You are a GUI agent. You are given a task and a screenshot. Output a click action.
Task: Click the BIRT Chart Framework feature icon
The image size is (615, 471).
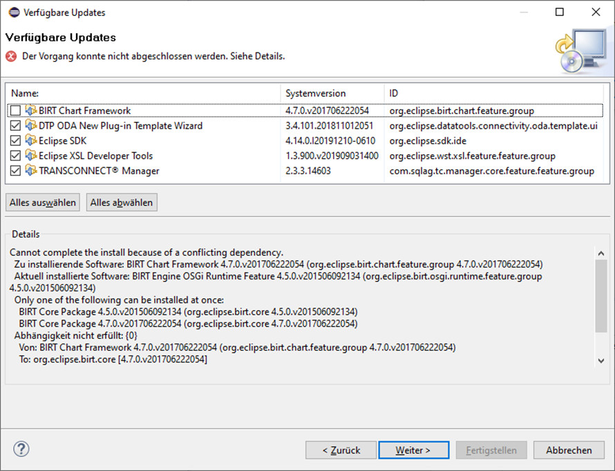[x=31, y=110]
